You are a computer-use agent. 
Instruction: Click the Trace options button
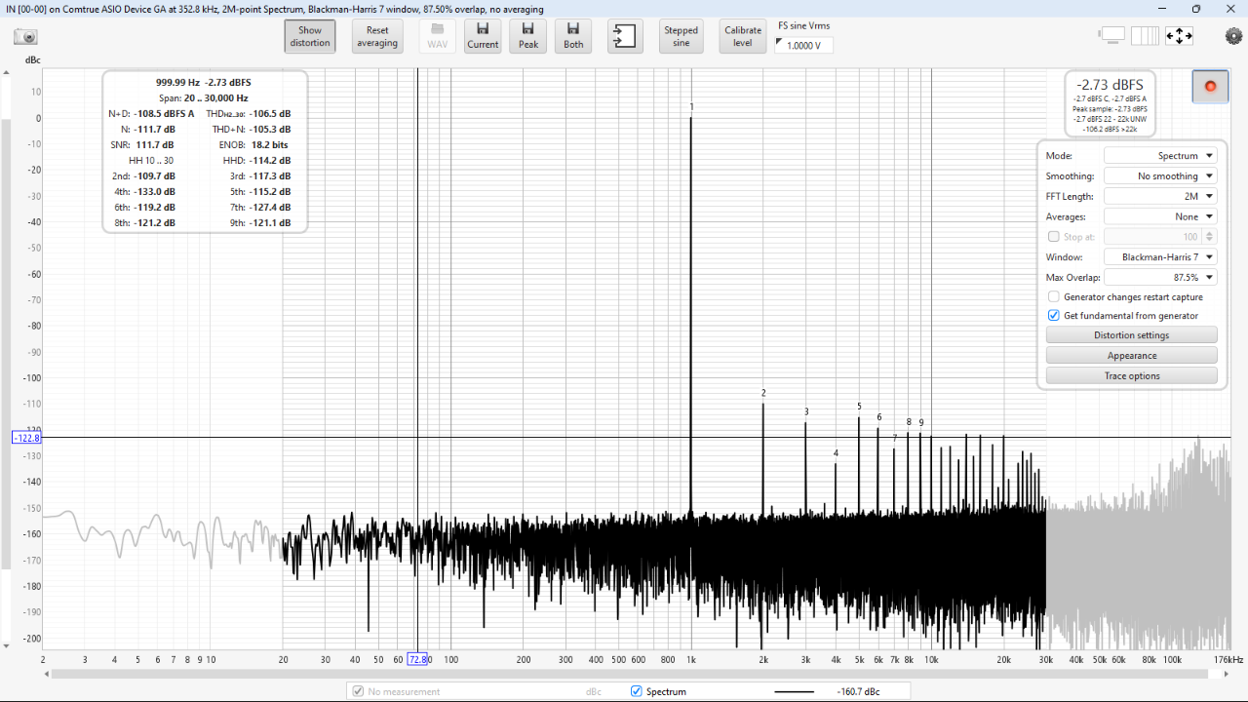(x=1131, y=376)
